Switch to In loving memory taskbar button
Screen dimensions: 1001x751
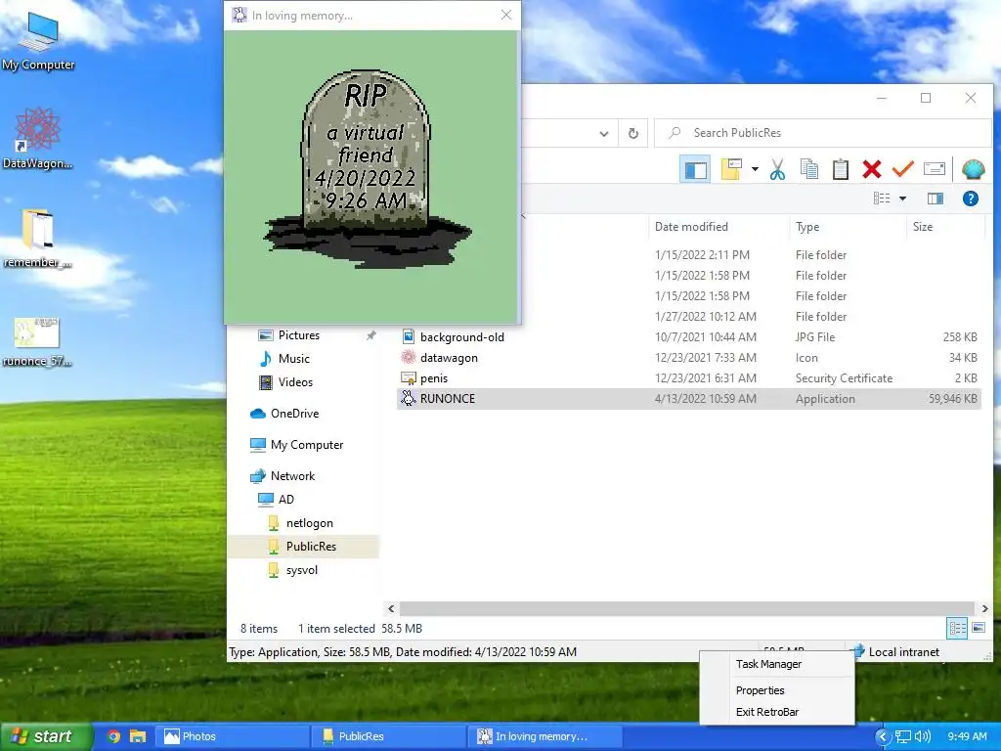(x=544, y=736)
